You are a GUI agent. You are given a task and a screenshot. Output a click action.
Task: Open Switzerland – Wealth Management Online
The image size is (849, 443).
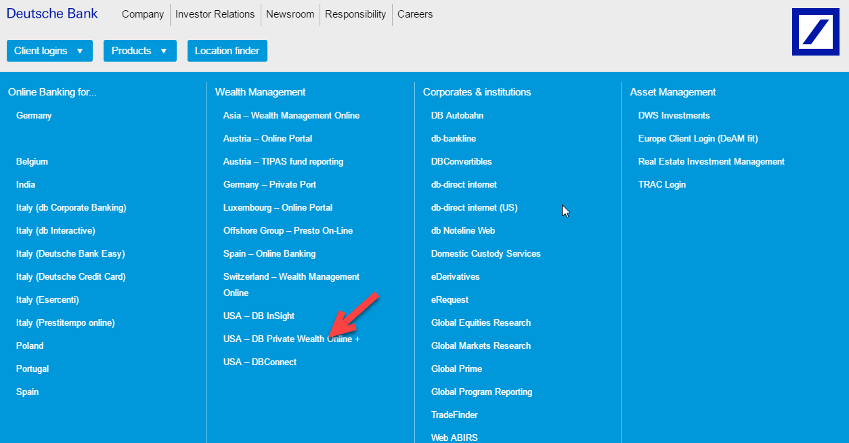pyautogui.click(x=291, y=284)
